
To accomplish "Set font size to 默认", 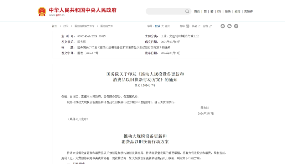I will tap(157, 26).
